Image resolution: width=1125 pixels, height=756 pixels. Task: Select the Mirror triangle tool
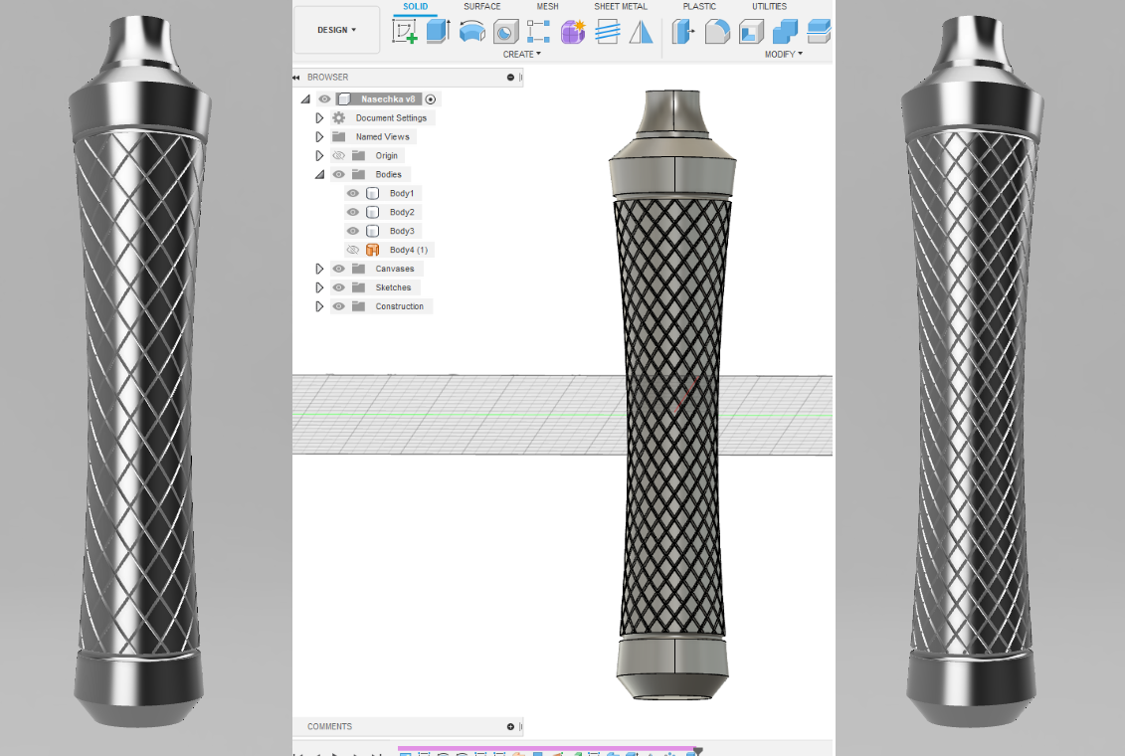[x=641, y=32]
